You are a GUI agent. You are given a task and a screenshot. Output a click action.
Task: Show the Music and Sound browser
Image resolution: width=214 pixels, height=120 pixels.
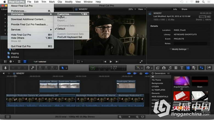(x=170, y=68)
